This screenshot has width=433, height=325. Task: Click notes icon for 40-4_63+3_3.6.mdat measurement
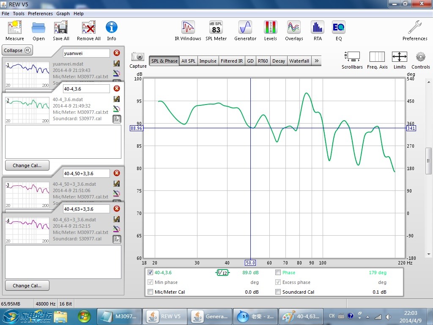(x=117, y=240)
